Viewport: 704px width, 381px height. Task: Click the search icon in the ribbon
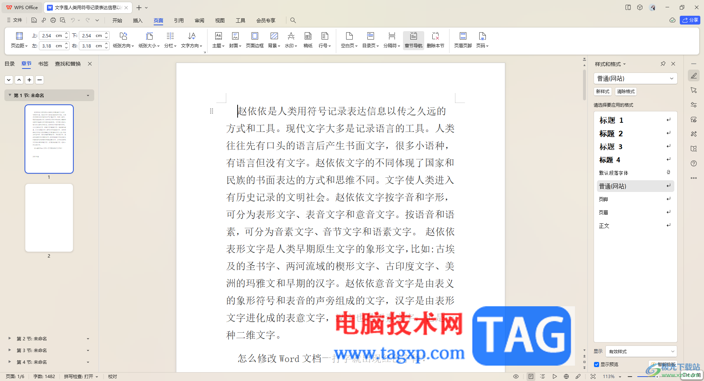pyautogui.click(x=293, y=20)
